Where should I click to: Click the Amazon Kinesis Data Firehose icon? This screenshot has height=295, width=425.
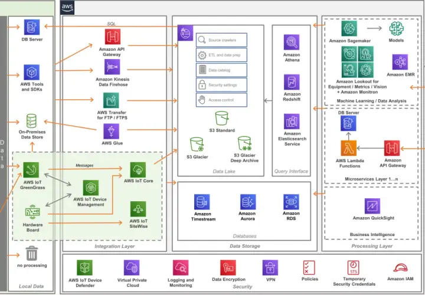tap(112, 67)
